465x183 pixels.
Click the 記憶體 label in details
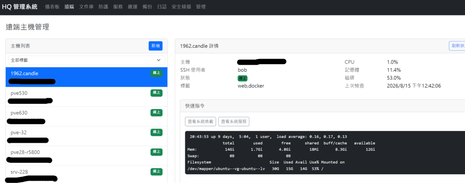(x=352, y=70)
